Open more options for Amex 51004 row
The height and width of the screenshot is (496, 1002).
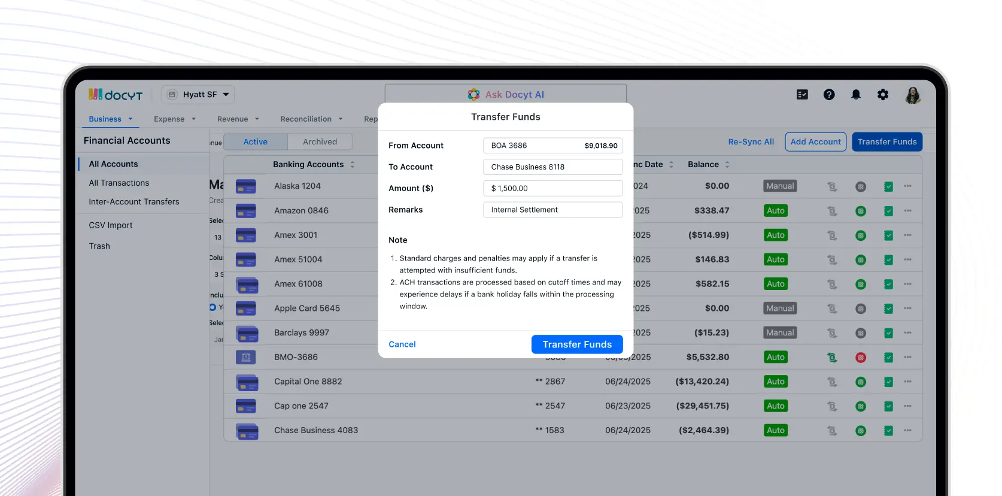pyautogui.click(x=907, y=259)
